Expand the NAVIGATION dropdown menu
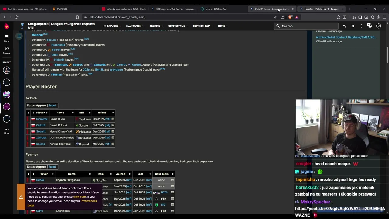Viewport: 389px width, 219px height. [135, 26]
